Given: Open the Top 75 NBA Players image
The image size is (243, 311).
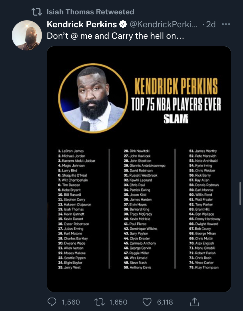Looking at the screenshot, I should pyautogui.click(x=139, y=205).
